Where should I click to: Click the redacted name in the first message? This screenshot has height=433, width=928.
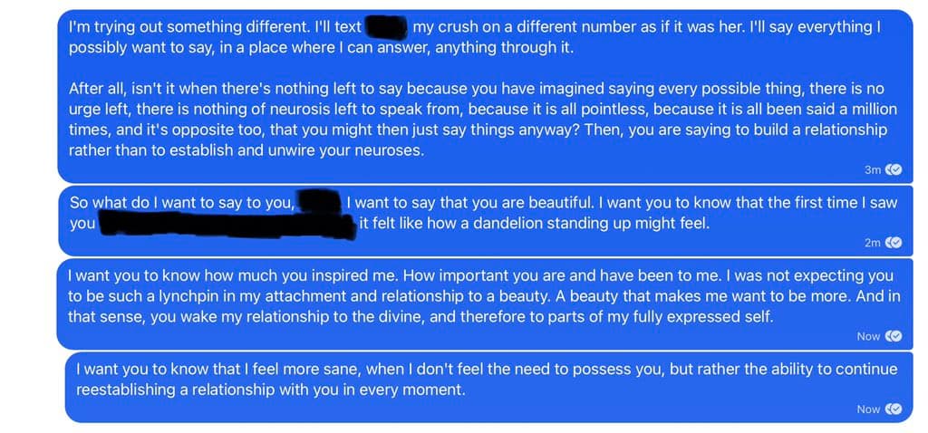click(387, 27)
